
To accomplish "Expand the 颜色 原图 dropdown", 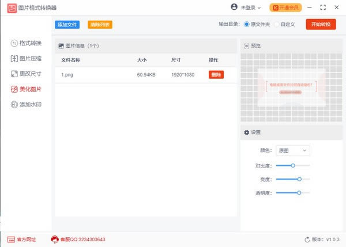I will click(x=293, y=150).
